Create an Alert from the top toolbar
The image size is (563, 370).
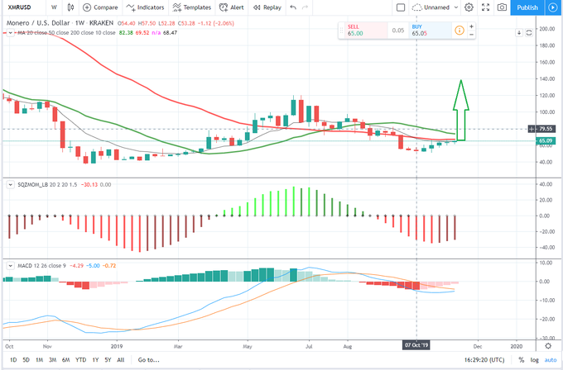(x=232, y=7)
